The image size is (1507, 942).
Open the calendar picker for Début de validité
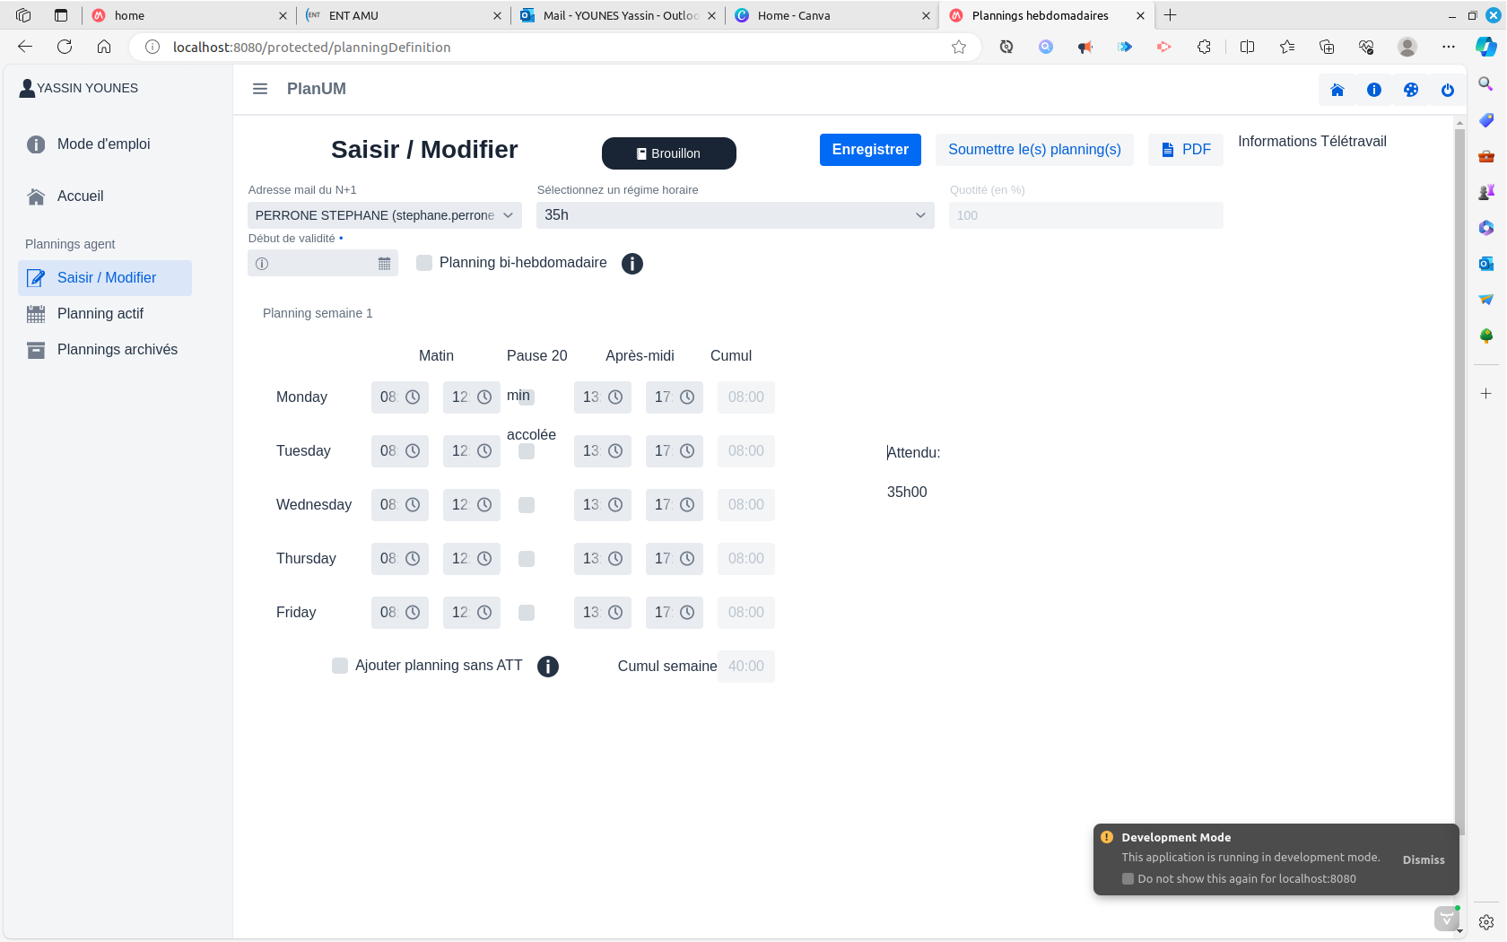click(385, 264)
